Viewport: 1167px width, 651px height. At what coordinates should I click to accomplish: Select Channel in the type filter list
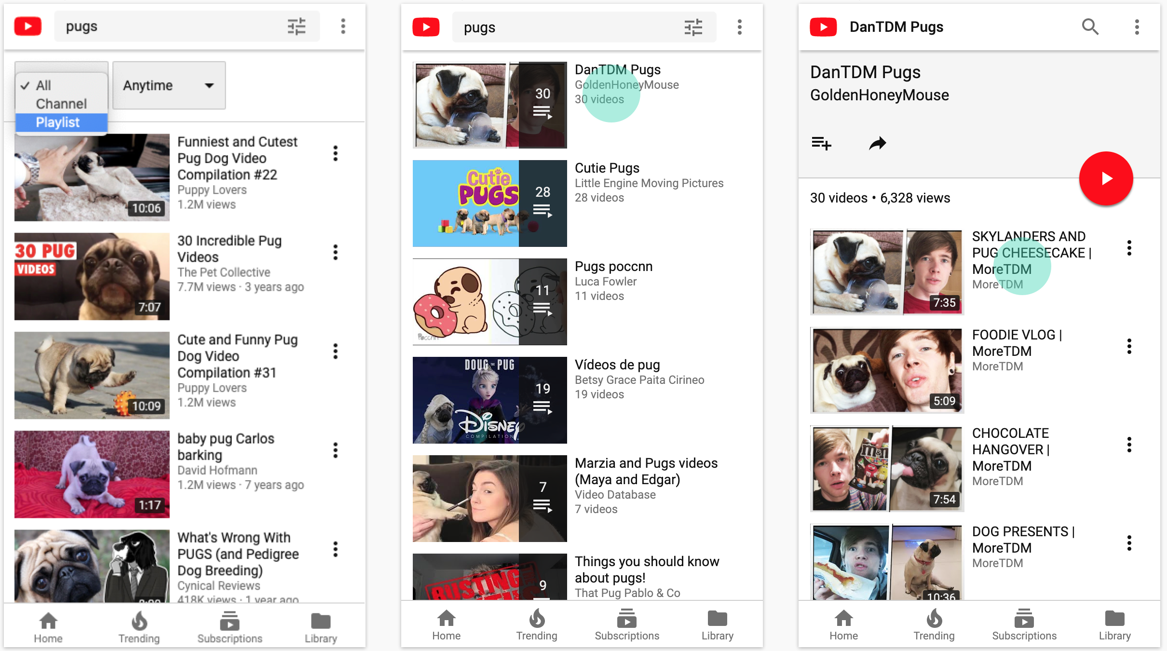61,104
